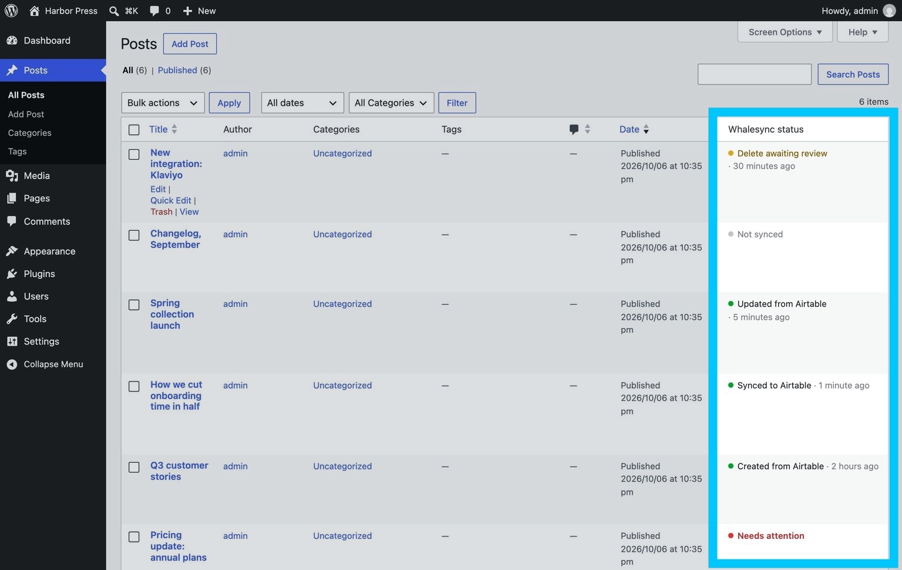Open Add Post in sidebar submenu
Image resolution: width=902 pixels, height=570 pixels.
coord(26,114)
